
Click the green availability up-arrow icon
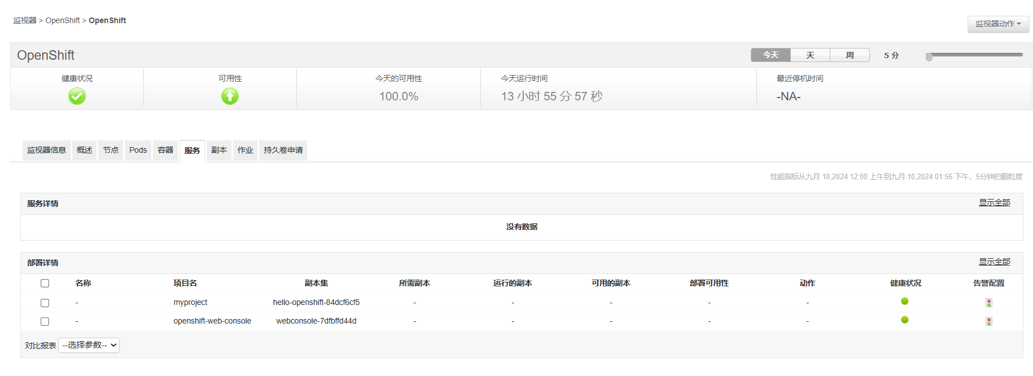coord(230,96)
